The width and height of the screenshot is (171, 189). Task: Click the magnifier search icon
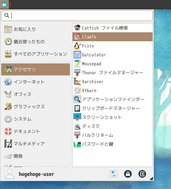click(7, 15)
